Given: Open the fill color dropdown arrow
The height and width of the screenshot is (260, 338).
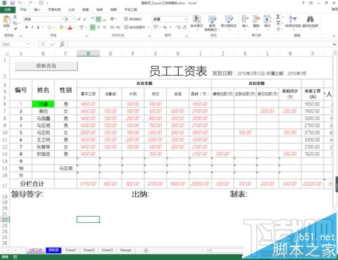Looking at the screenshot, I should coord(65,28).
